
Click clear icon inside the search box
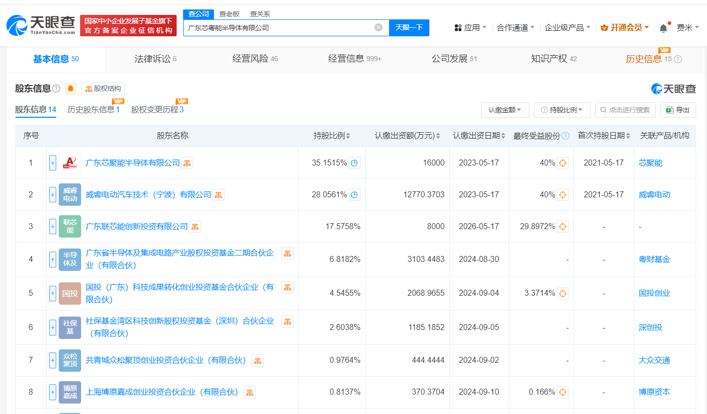[x=378, y=27]
